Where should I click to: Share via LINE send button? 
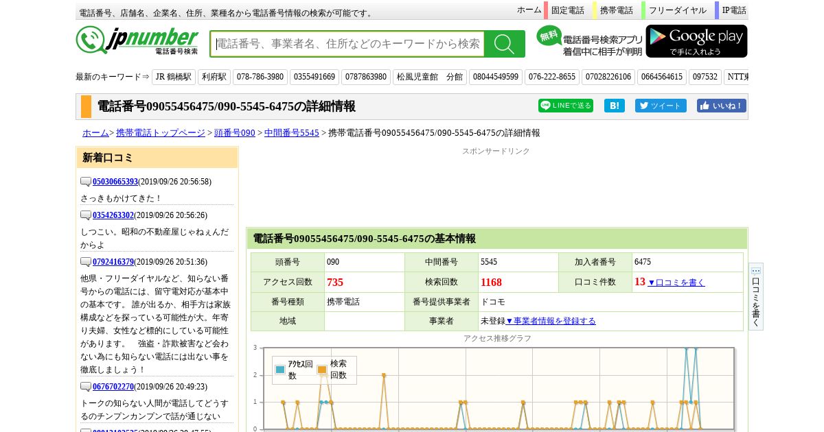(x=565, y=106)
